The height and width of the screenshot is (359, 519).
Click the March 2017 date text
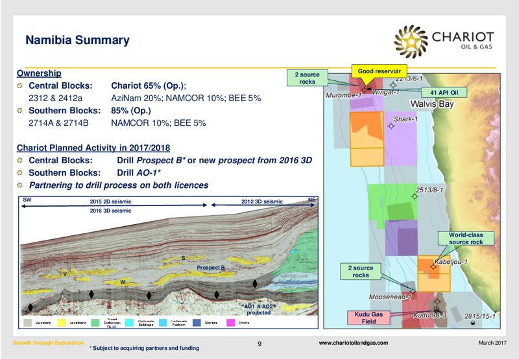click(492, 343)
